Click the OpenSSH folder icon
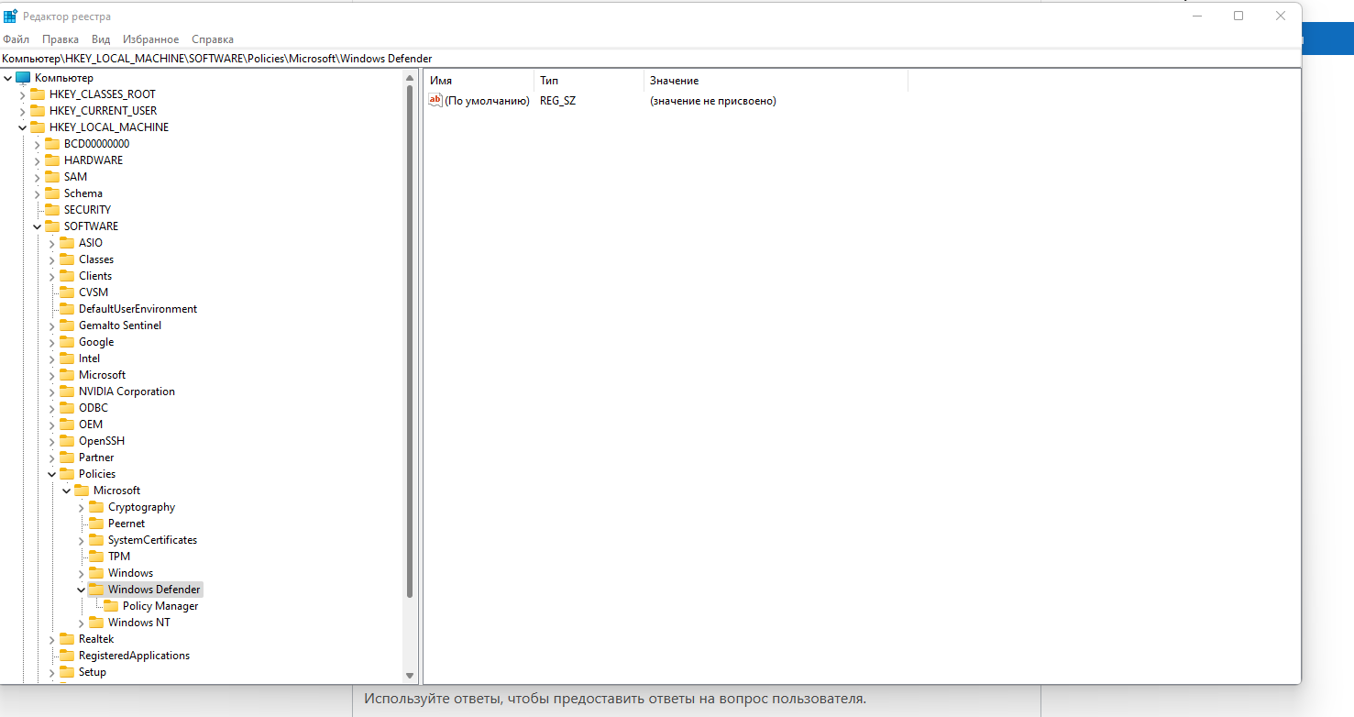The image size is (1354, 717). [x=67, y=441]
